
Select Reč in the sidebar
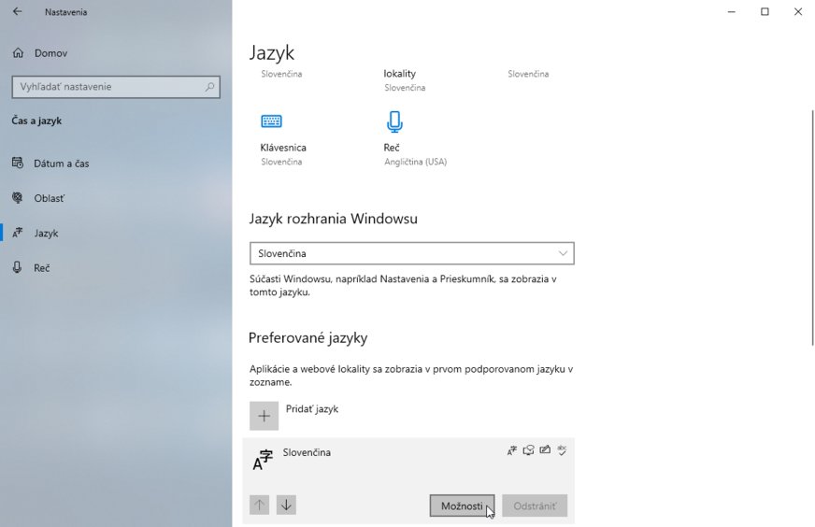[x=41, y=268]
